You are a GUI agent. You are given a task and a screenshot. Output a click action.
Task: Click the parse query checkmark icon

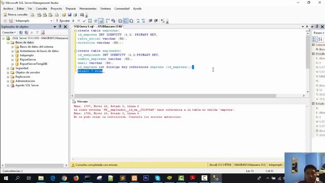[x=84, y=21]
